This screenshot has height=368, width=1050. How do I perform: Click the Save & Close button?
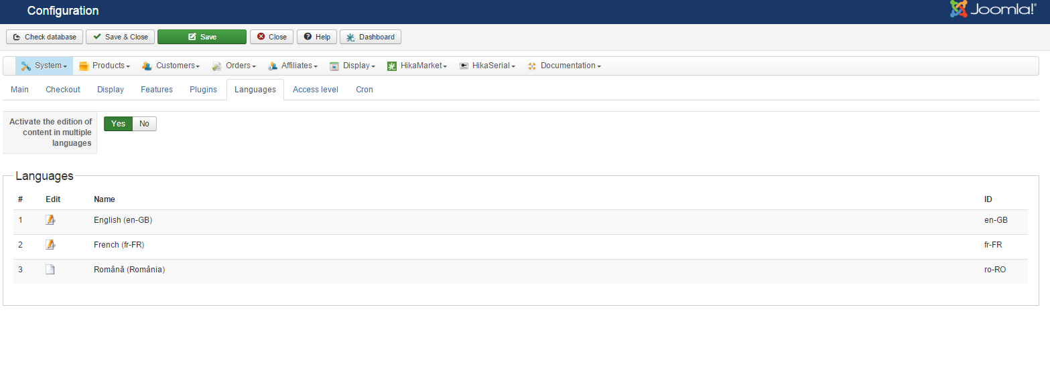pos(121,37)
